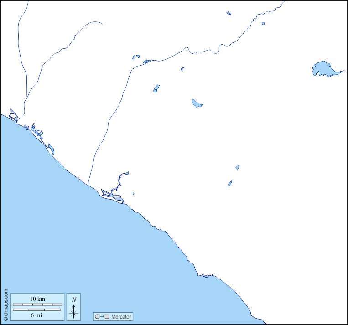
Task: Click the river delta lagoon on the central coast
Action: pos(113,195)
